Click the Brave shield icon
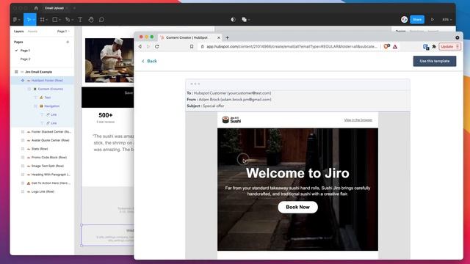Screen dimensions: 470x264 (387, 46)
